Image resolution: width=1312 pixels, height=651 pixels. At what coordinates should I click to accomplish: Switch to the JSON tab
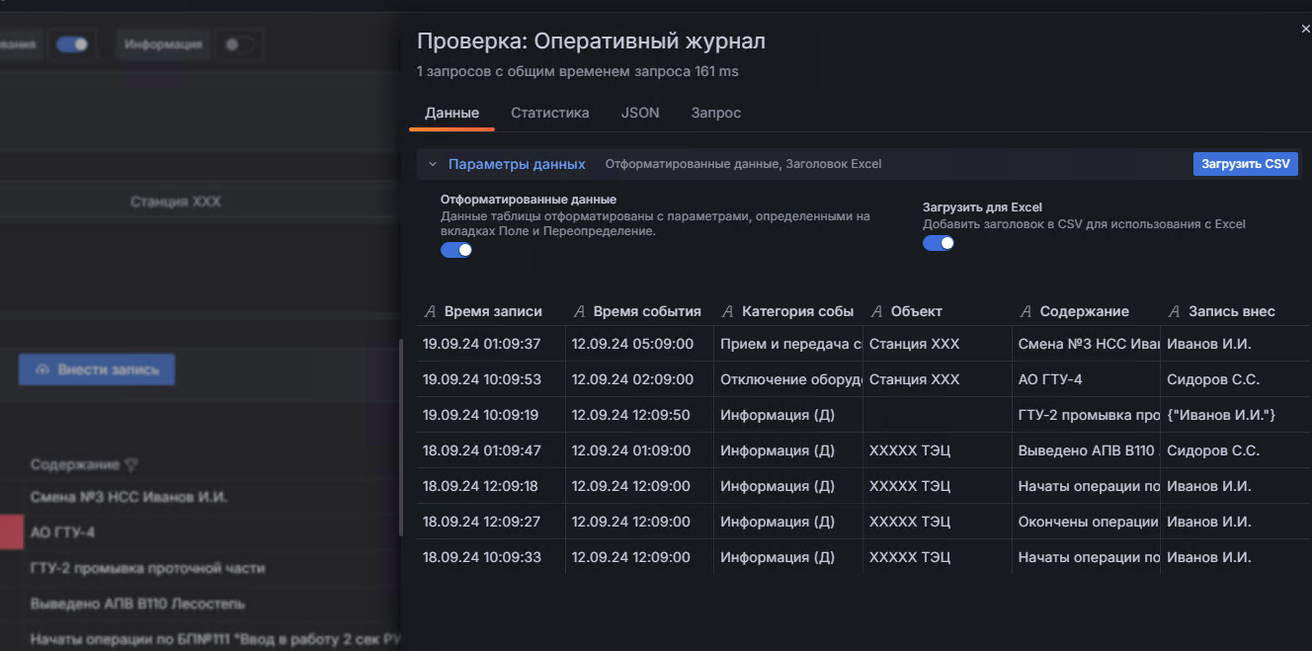pyautogui.click(x=640, y=113)
